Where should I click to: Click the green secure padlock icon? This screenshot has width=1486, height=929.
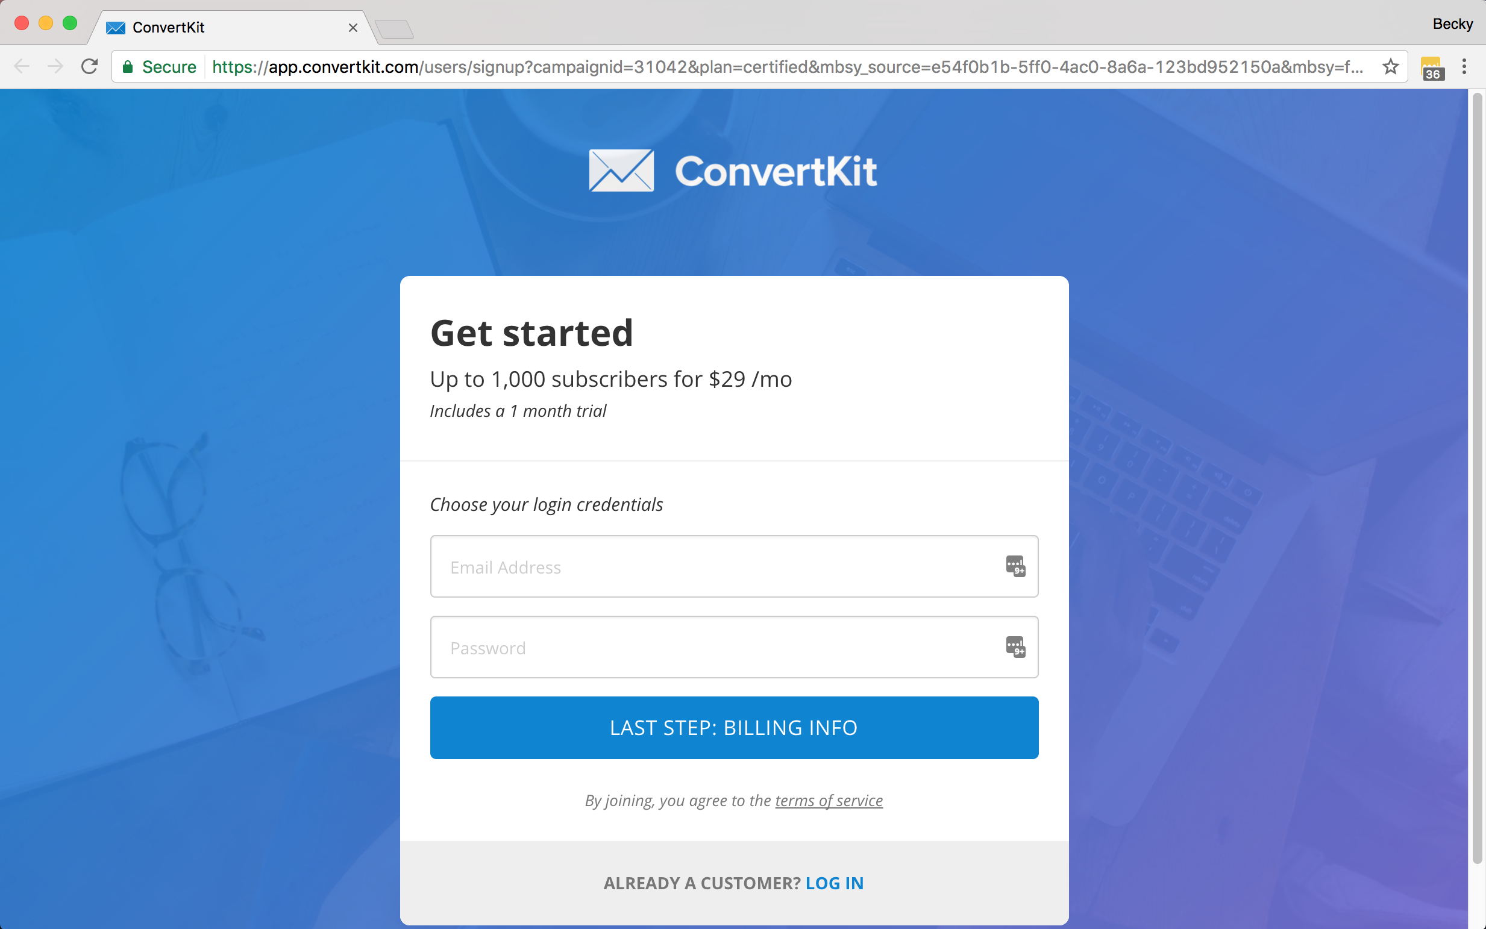click(128, 67)
